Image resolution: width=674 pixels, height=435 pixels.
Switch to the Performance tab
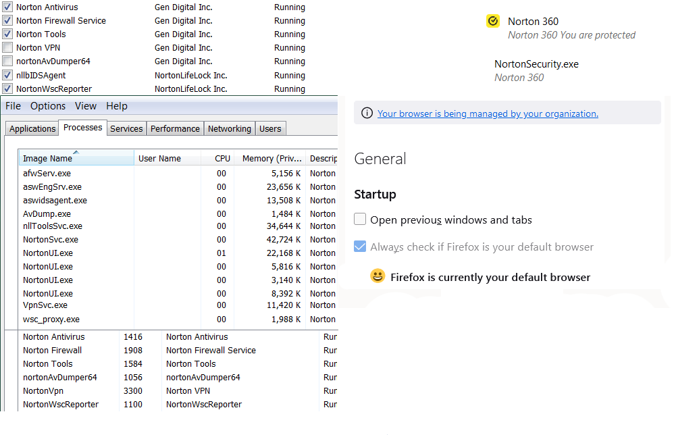174,128
